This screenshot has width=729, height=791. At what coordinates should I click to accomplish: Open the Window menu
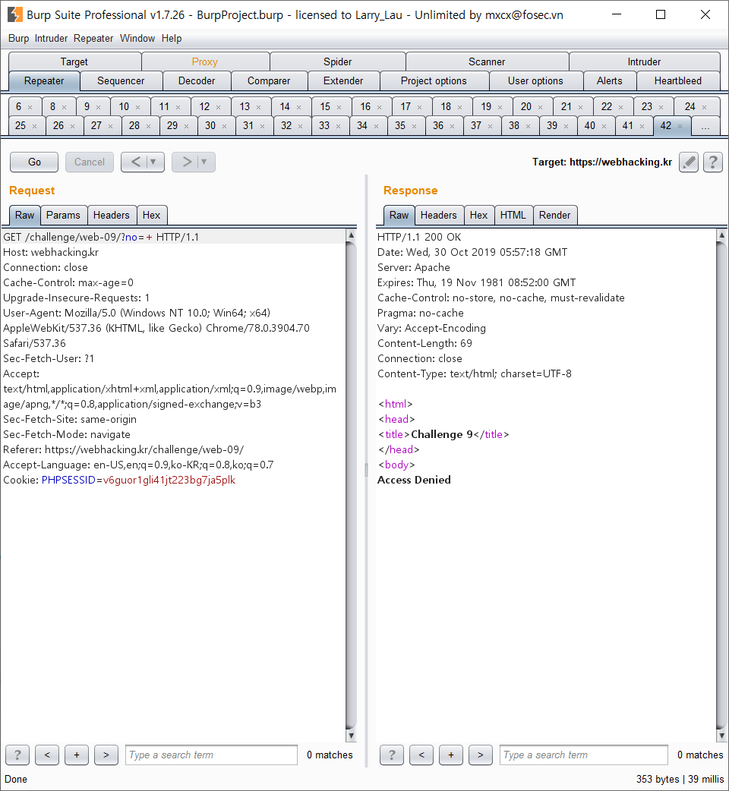pyautogui.click(x=137, y=39)
